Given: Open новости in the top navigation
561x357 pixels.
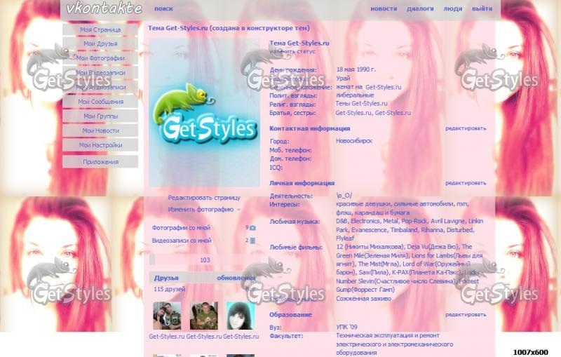Looking at the screenshot, I should [x=384, y=9].
